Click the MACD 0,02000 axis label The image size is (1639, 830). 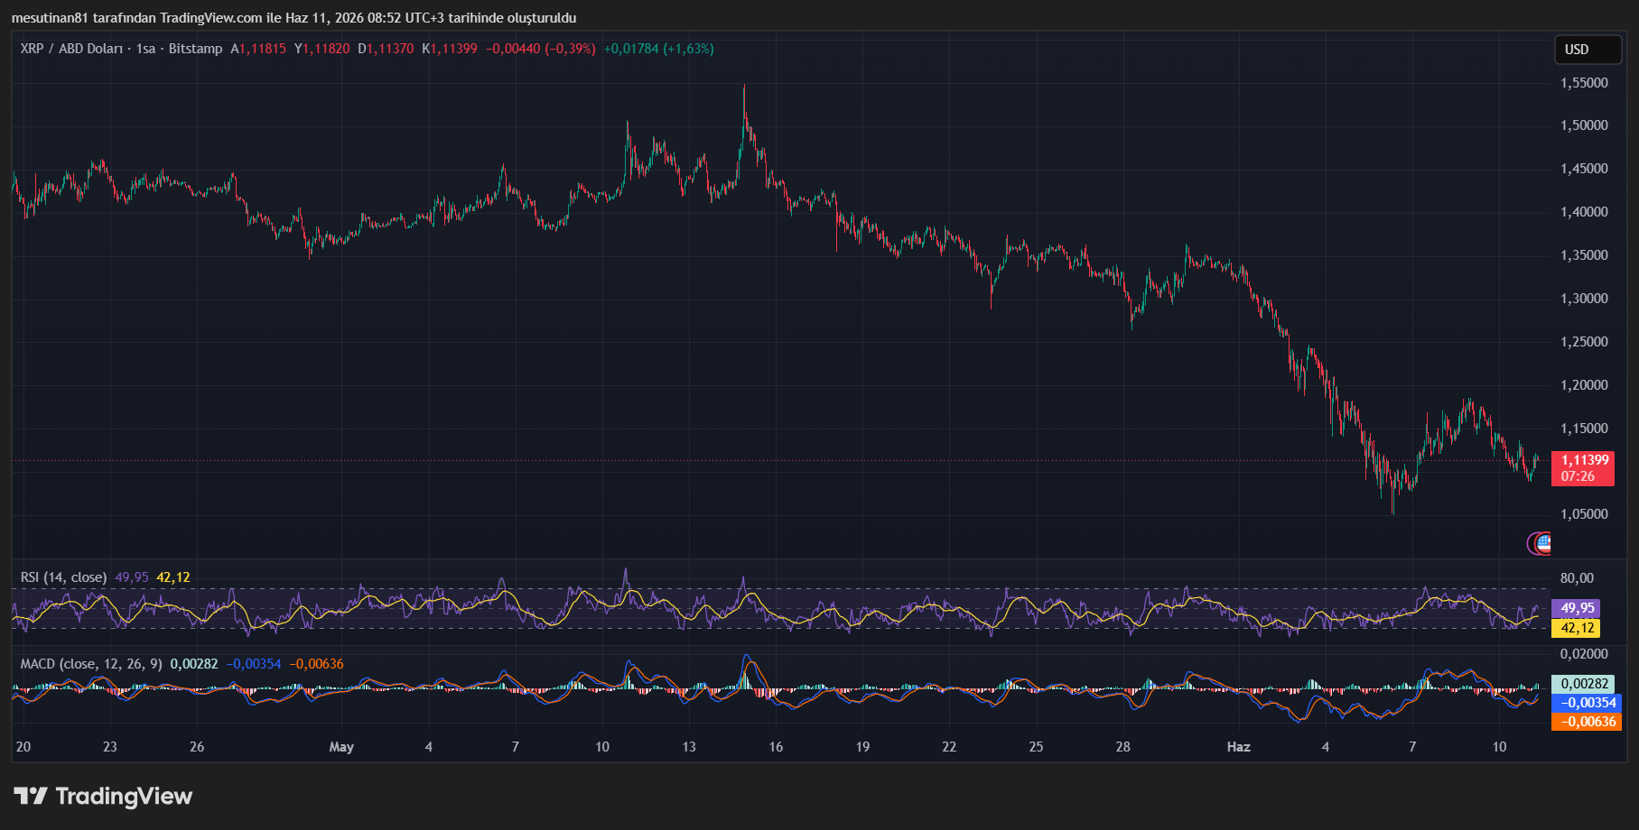[x=1584, y=654]
